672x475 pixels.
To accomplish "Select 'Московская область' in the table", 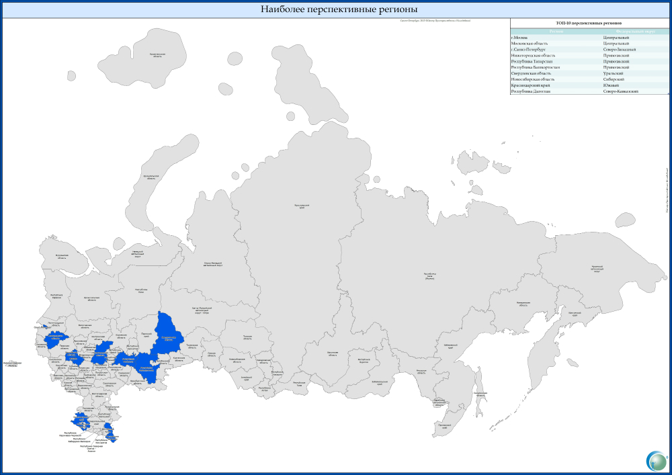I will click(530, 44).
